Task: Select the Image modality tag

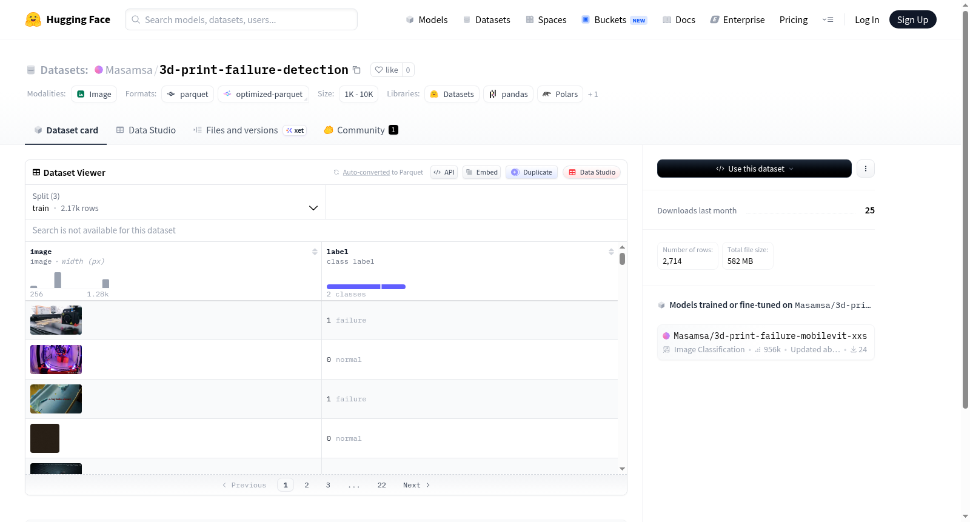Action: click(94, 94)
